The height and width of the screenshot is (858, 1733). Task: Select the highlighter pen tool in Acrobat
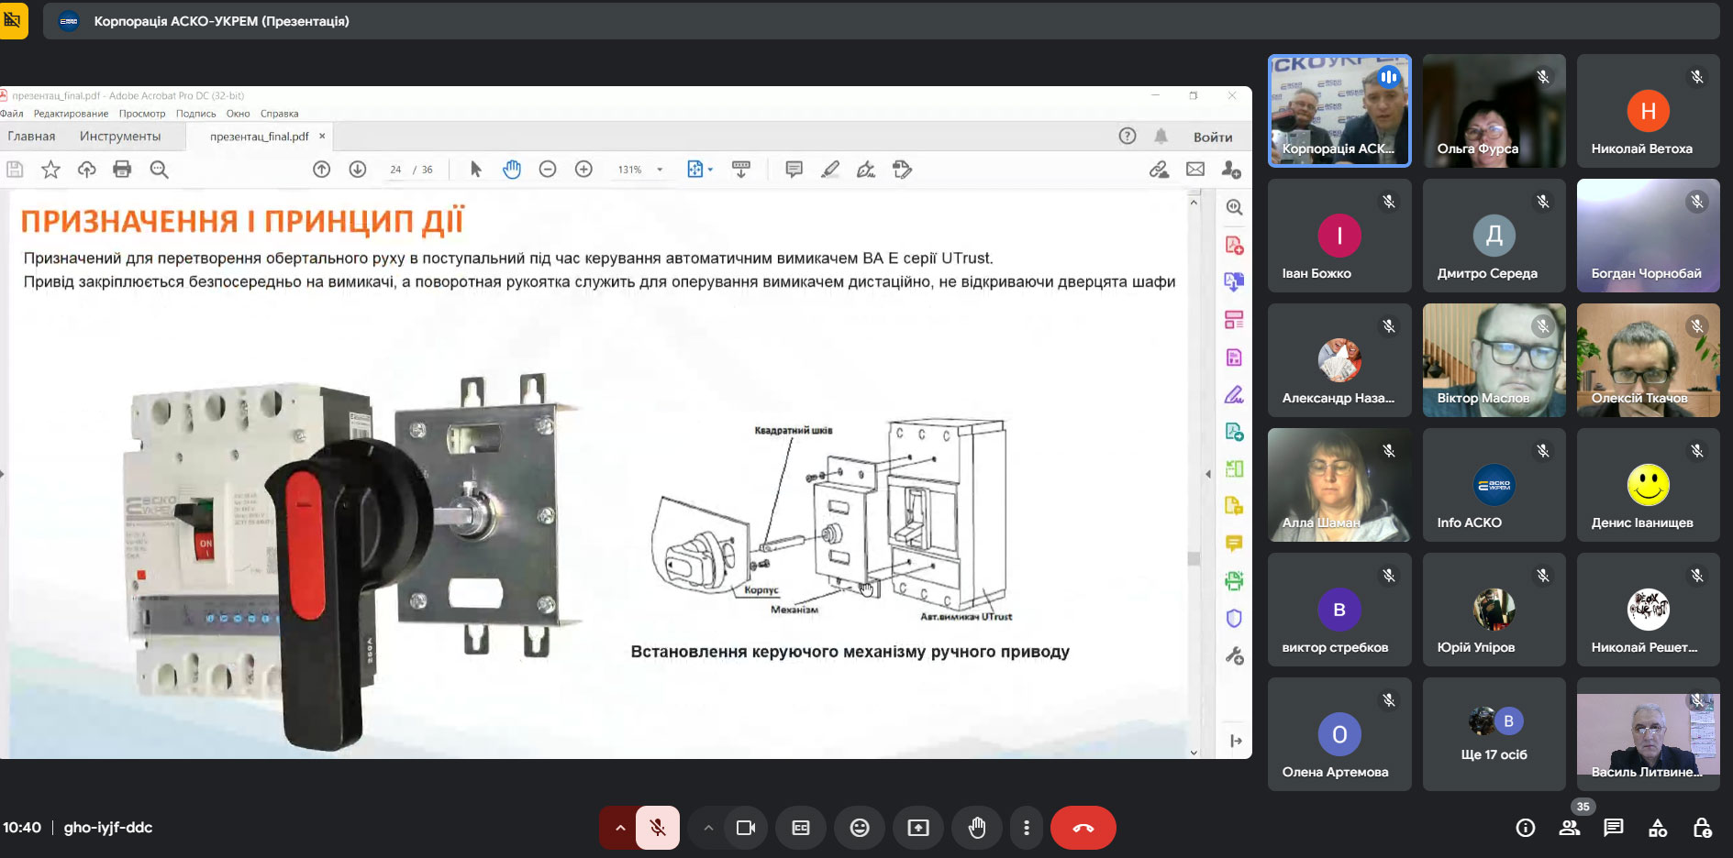[x=830, y=170]
